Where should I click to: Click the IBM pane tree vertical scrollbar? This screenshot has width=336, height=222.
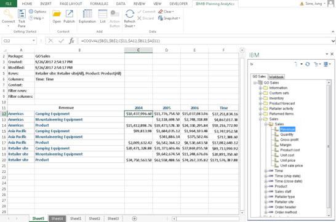click(329, 146)
